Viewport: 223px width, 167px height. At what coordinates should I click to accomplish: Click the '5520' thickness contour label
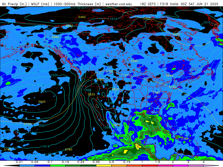pyautogui.click(x=69, y=26)
